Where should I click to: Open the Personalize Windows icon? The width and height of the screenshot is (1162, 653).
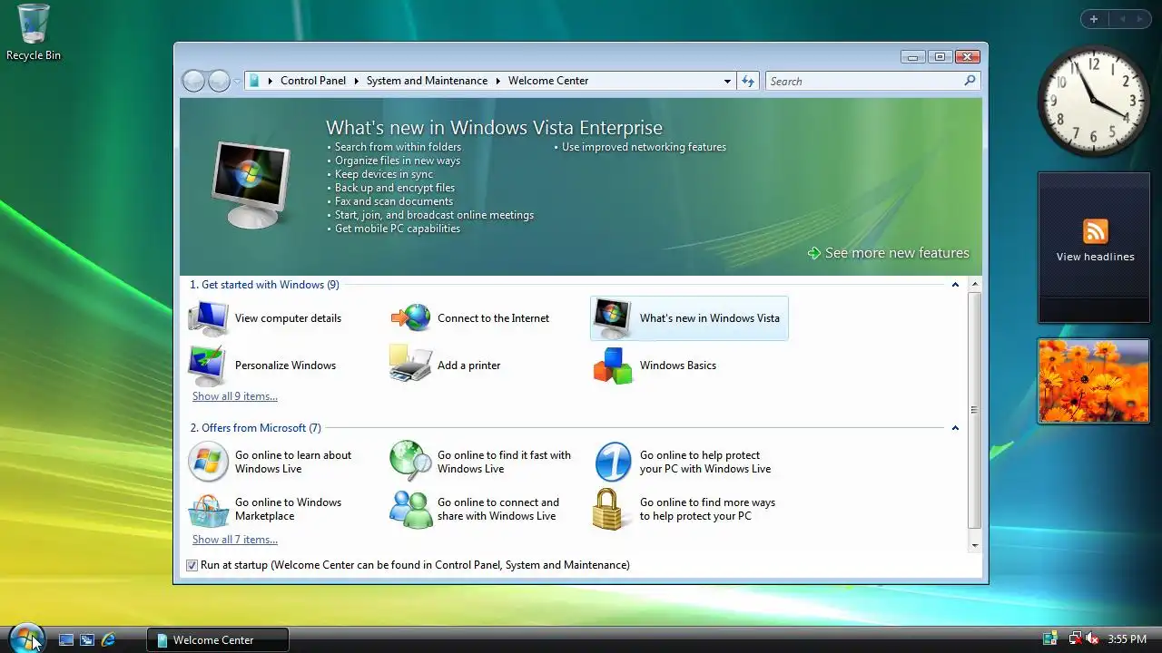click(209, 365)
